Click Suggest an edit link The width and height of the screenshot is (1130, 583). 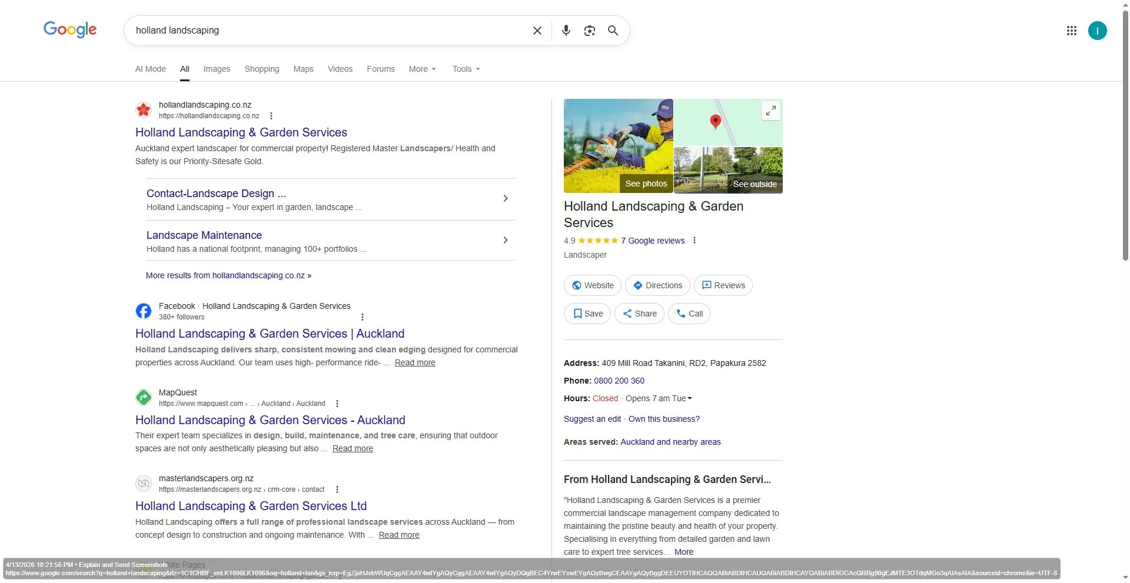click(592, 419)
